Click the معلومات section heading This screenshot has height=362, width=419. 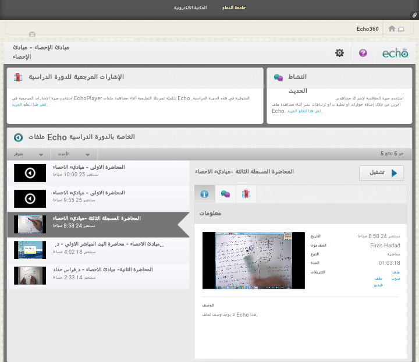click(210, 213)
